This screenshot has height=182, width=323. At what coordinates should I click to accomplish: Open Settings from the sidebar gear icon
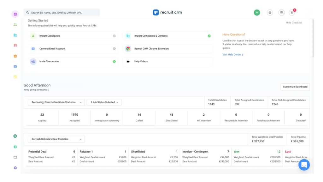coord(15,167)
